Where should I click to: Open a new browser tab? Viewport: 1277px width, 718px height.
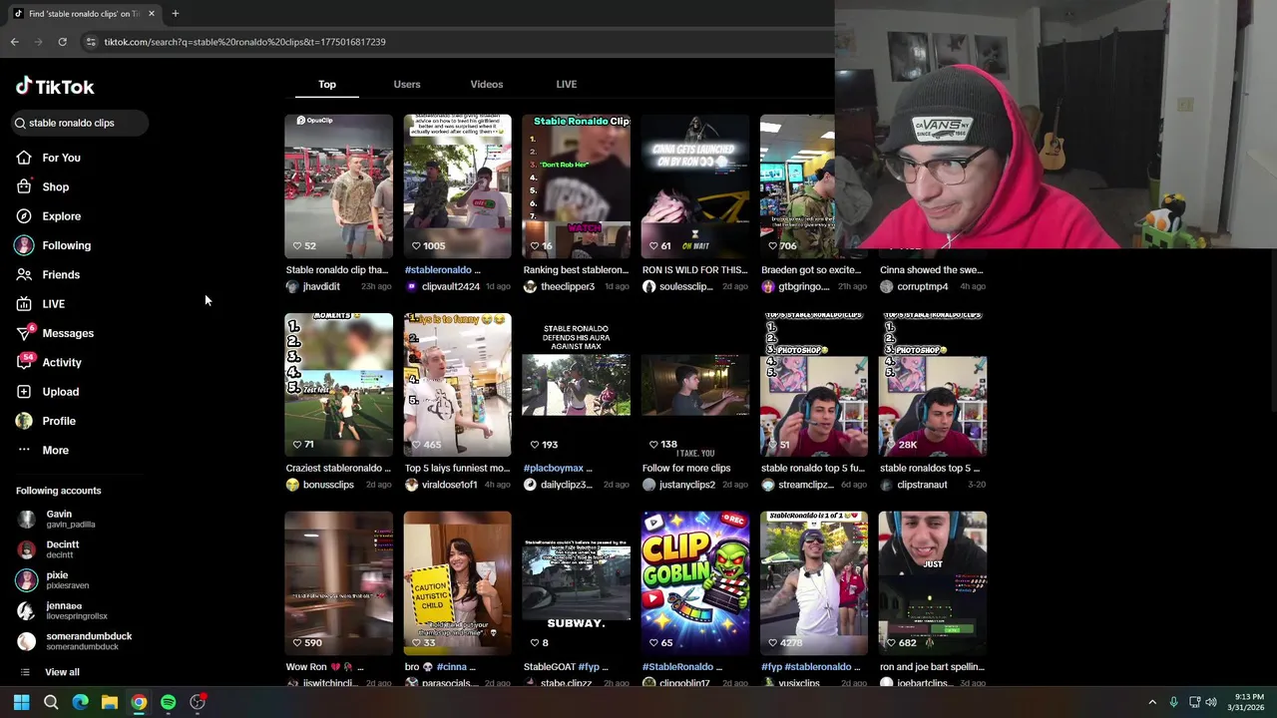point(175,14)
